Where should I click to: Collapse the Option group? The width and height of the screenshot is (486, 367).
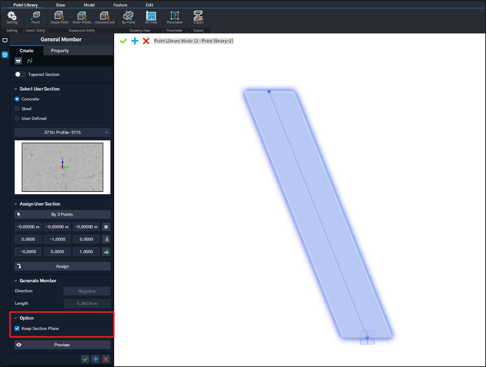click(16, 318)
